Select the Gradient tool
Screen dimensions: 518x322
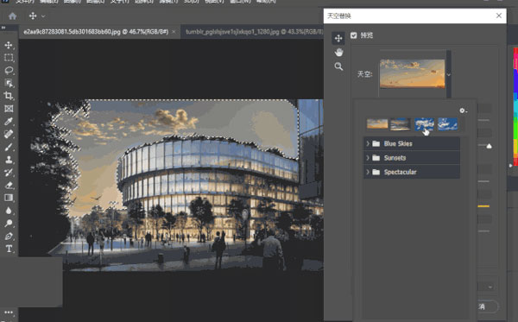point(9,198)
